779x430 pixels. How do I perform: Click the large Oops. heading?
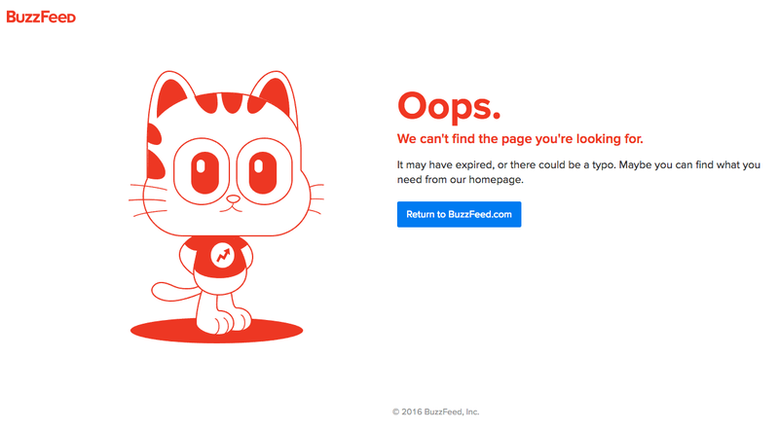pyautogui.click(x=449, y=107)
